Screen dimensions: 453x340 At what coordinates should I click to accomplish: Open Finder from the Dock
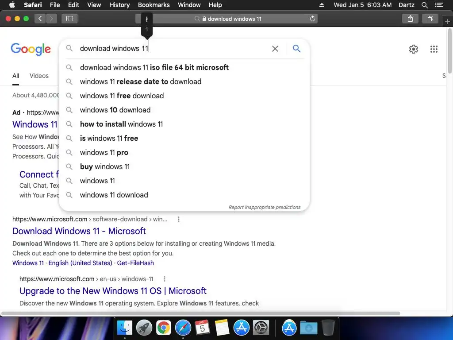pos(124,328)
